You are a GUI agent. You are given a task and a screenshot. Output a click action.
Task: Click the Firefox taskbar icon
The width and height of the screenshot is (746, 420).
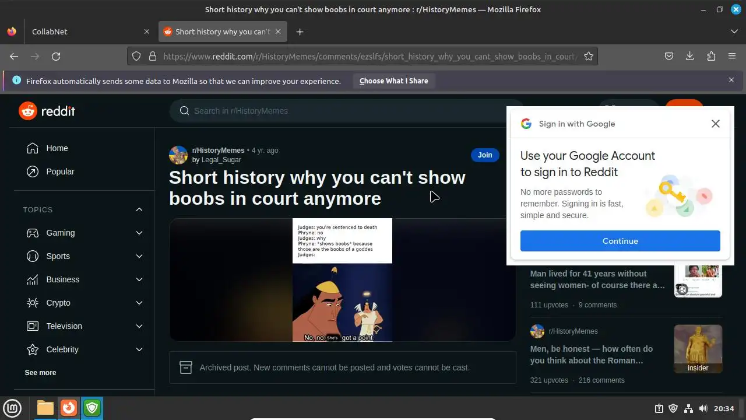tap(69, 408)
